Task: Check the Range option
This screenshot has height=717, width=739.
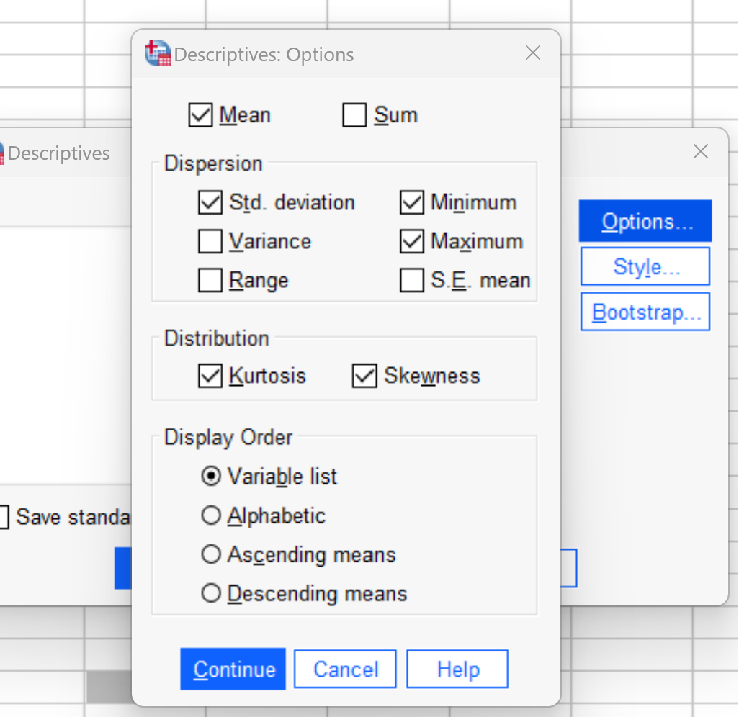Action: [x=210, y=280]
